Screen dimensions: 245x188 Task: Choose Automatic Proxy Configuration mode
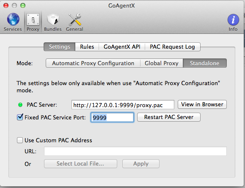[x=93, y=63]
